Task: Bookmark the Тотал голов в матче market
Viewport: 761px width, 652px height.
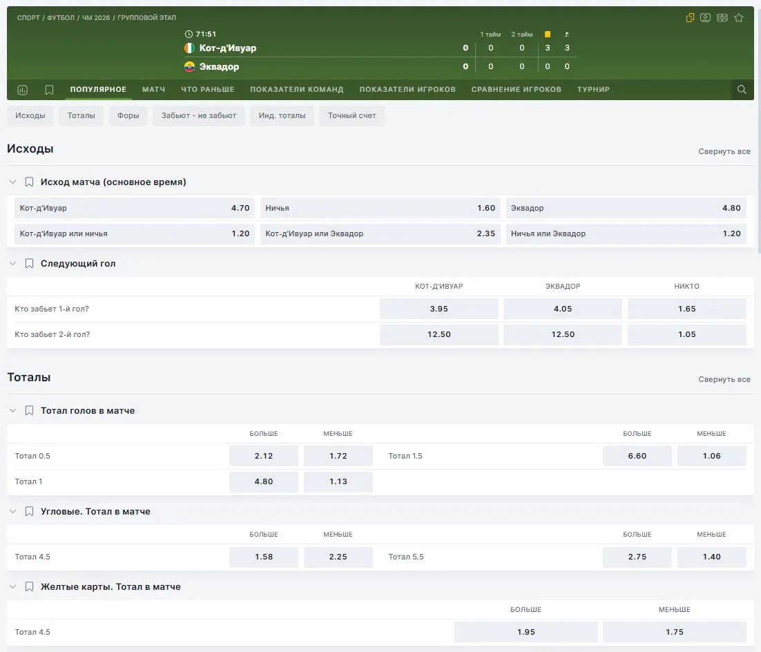Action: tap(29, 411)
